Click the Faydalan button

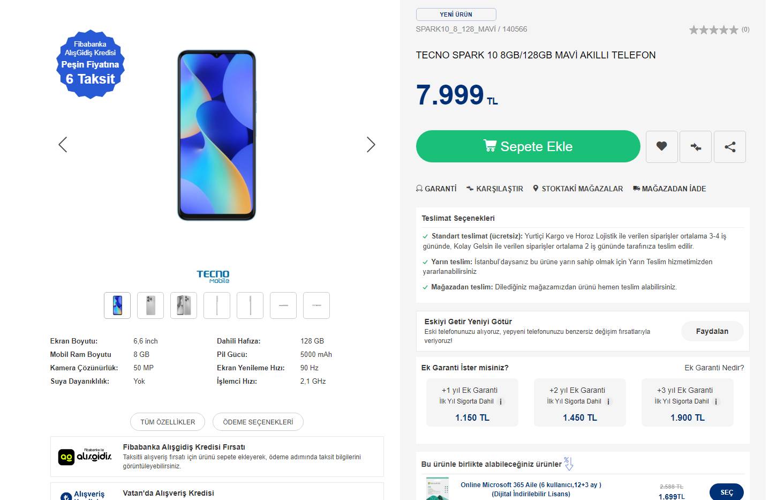[712, 331]
